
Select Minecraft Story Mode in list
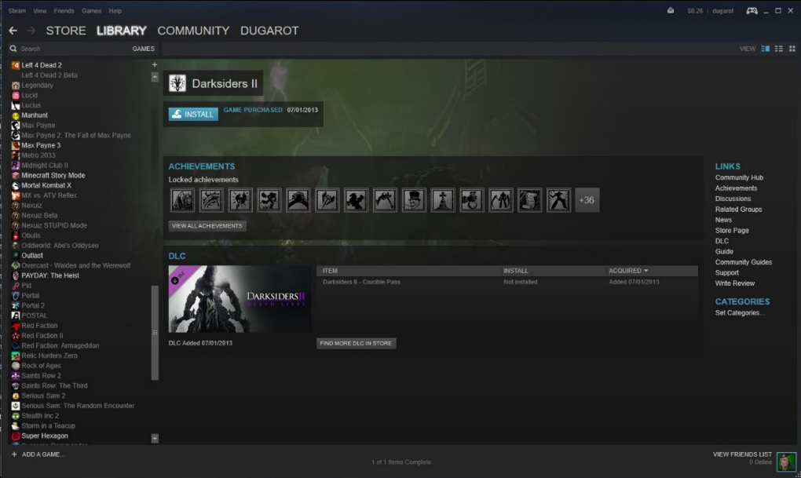pos(53,175)
